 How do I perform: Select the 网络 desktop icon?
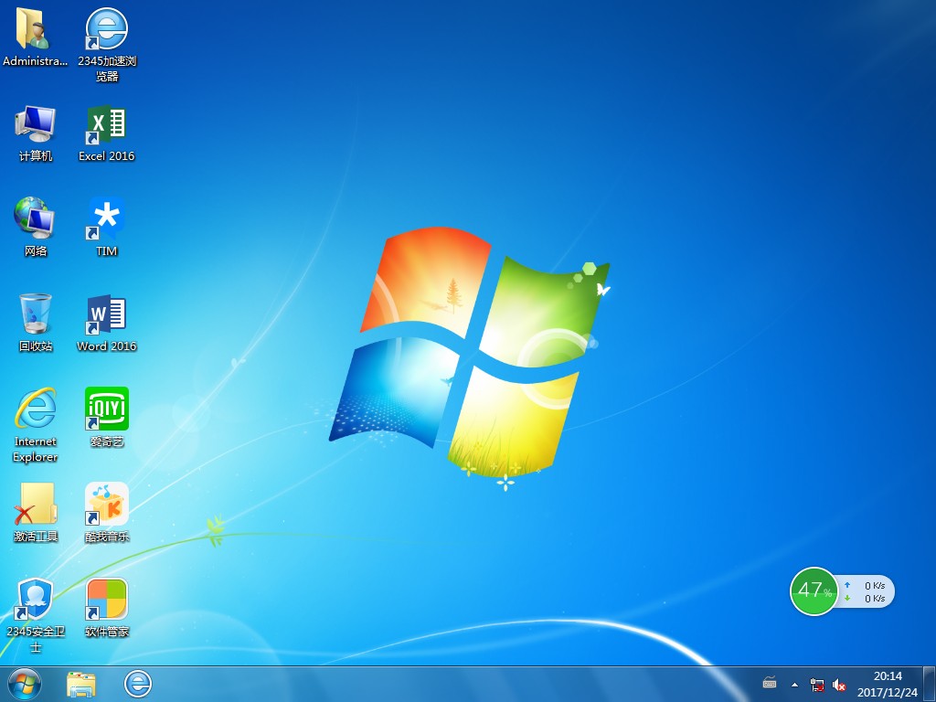coord(36,228)
